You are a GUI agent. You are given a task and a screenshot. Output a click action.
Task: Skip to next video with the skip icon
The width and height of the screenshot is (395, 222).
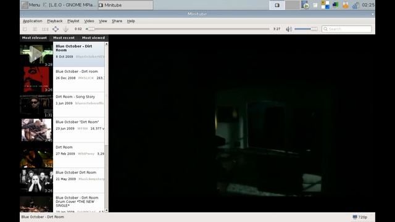click(x=45, y=29)
